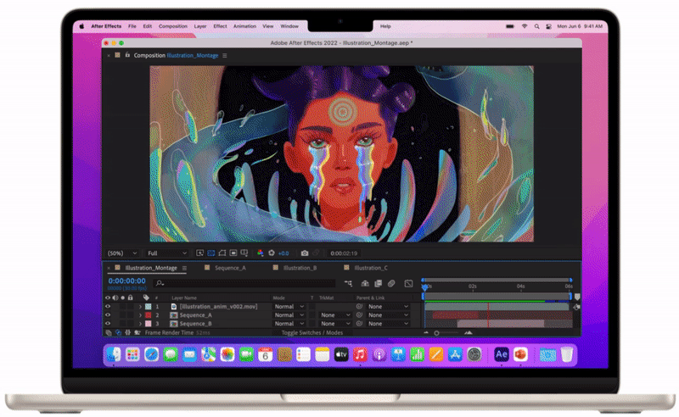Click the Reset Exposure icon
The height and width of the screenshot is (417, 679).
[x=272, y=253]
